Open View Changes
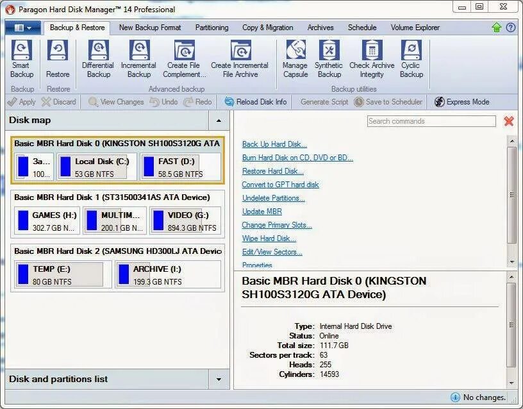The width and height of the screenshot is (523, 409). click(x=116, y=102)
